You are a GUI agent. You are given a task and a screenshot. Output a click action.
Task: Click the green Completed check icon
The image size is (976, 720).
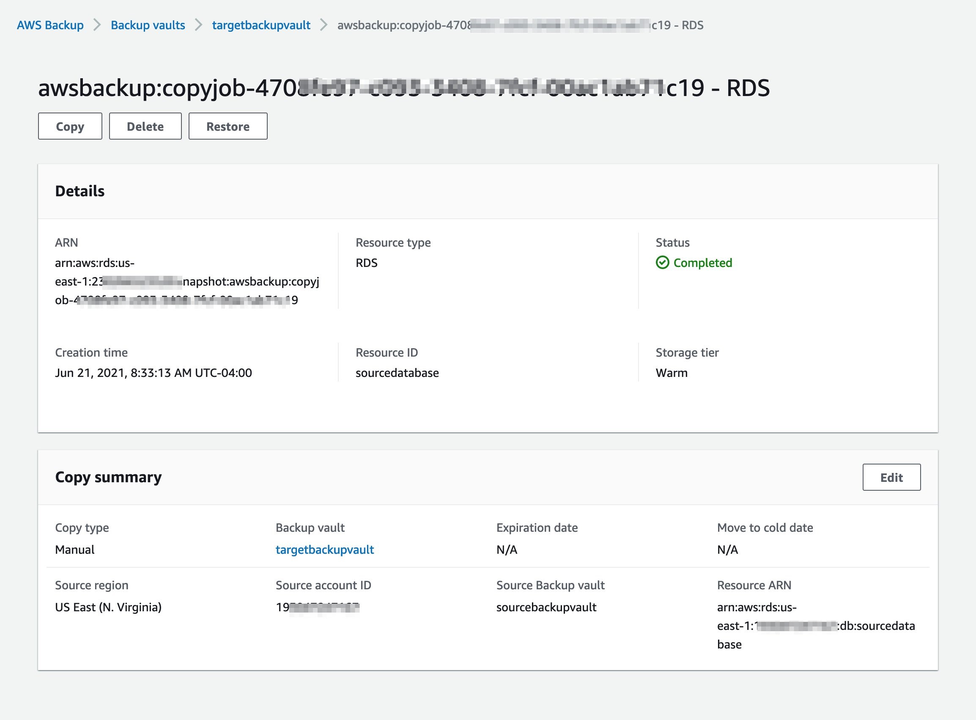click(662, 263)
